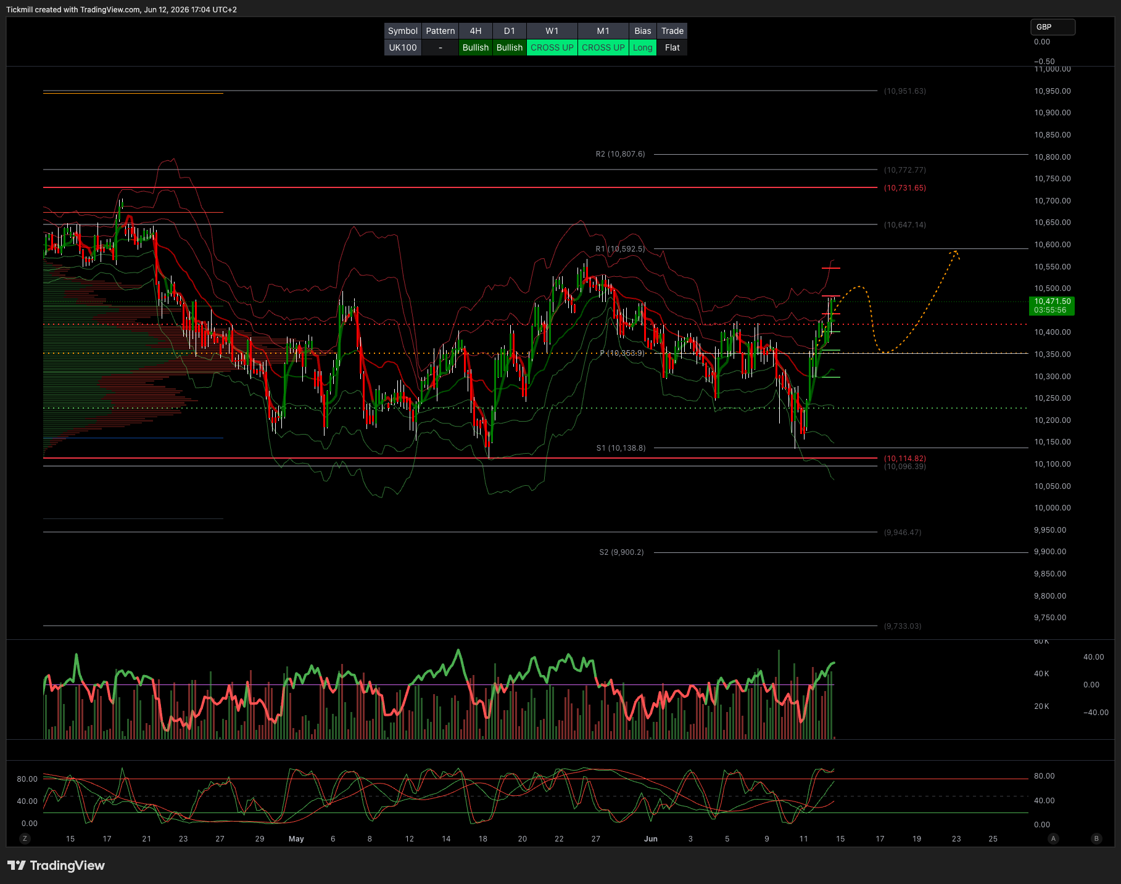Click the 10,600.00 price axis tick
The image size is (1121, 884).
click(1053, 245)
